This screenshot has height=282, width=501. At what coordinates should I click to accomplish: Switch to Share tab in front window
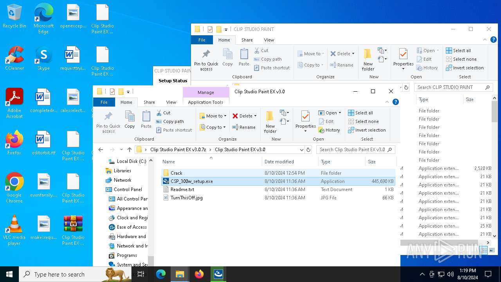[x=149, y=102]
